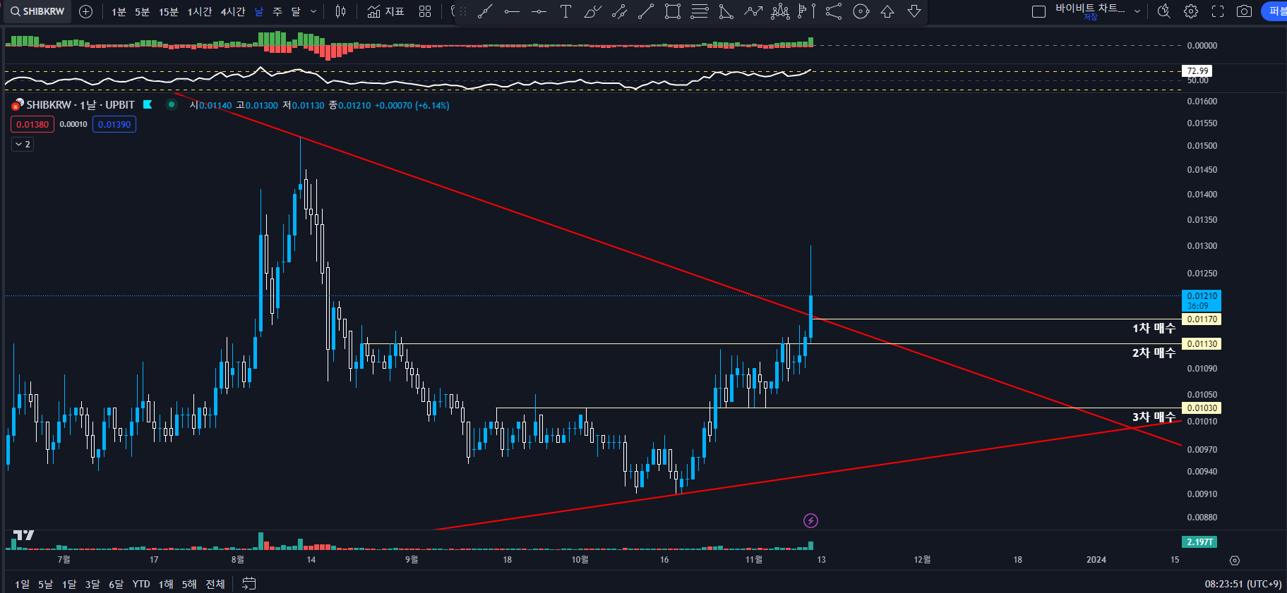Select the Fibonacci retracement lines tool
Image resolution: width=1287 pixels, height=593 pixels.
click(699, 11)
